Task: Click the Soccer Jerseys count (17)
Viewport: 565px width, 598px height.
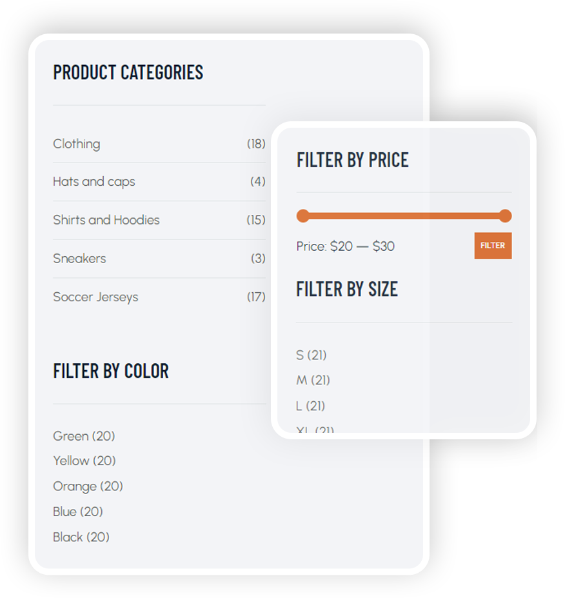Action: pos(256,297)
